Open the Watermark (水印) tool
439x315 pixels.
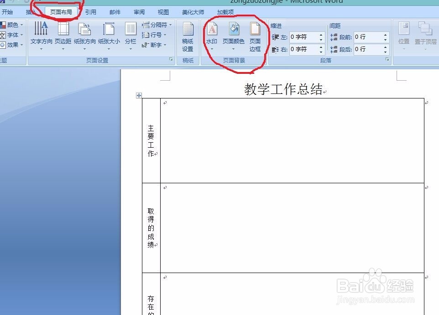(x=211, y=36)
